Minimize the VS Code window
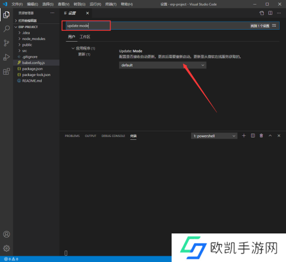Image resolution: width=286 pixels, height=262 pixels. coord(255,4)
